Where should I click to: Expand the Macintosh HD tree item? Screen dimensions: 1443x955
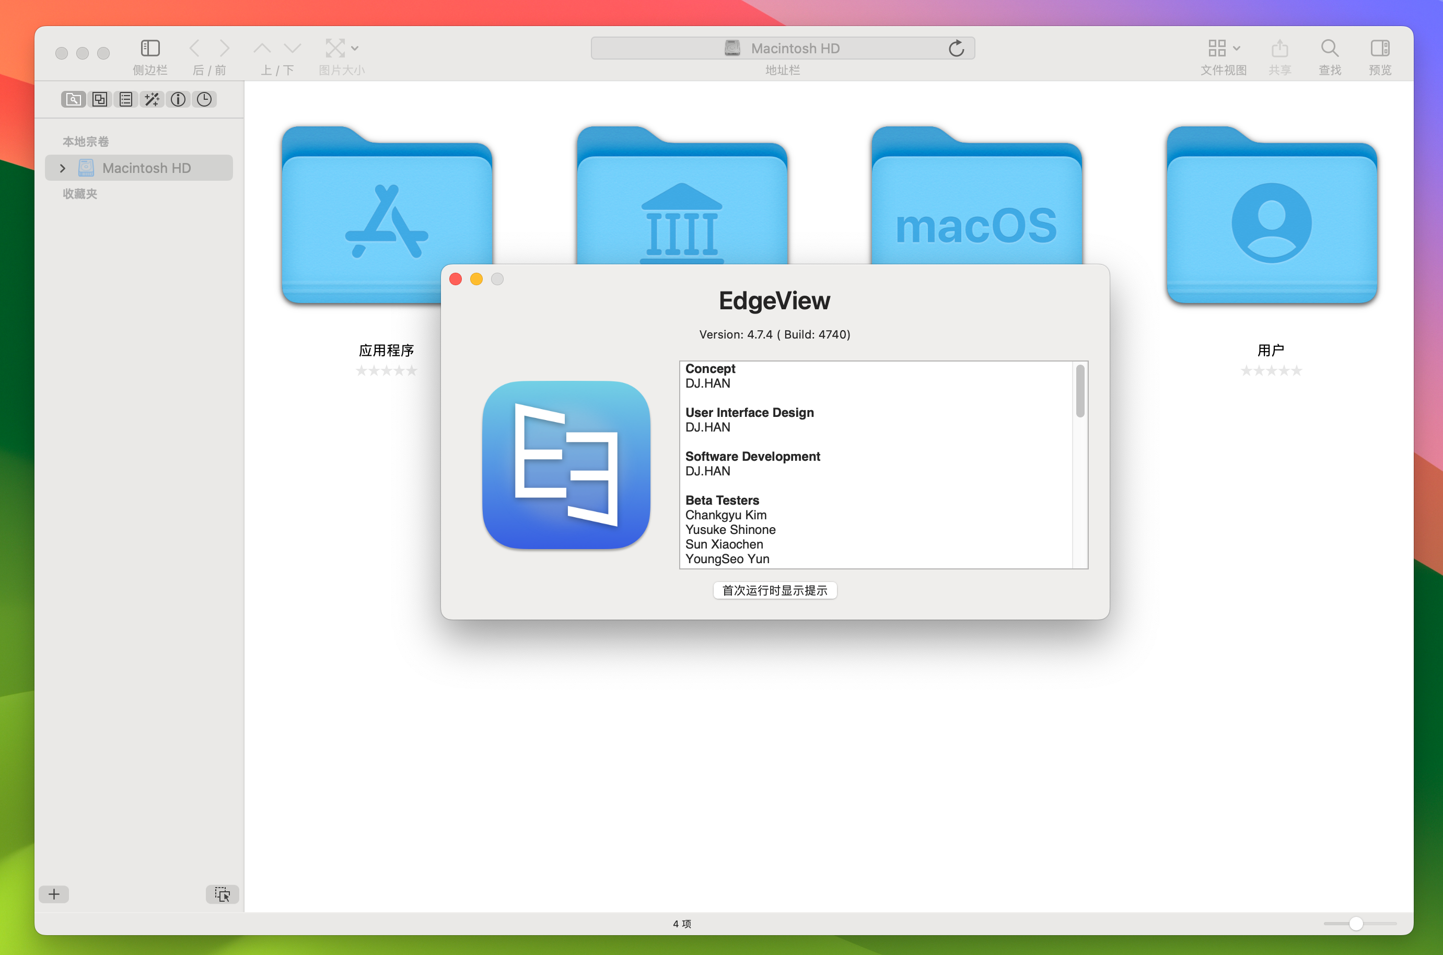tap(62, 168)
